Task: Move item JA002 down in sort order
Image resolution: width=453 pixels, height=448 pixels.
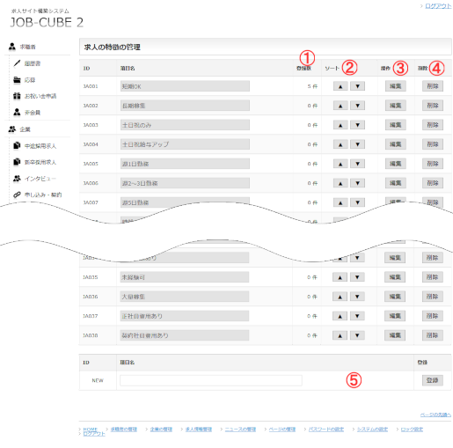Action: tap(357, 106)
